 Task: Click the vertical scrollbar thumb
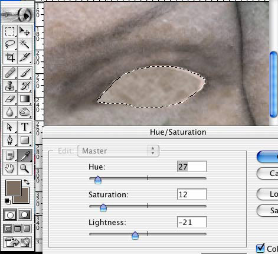[274, 84]
